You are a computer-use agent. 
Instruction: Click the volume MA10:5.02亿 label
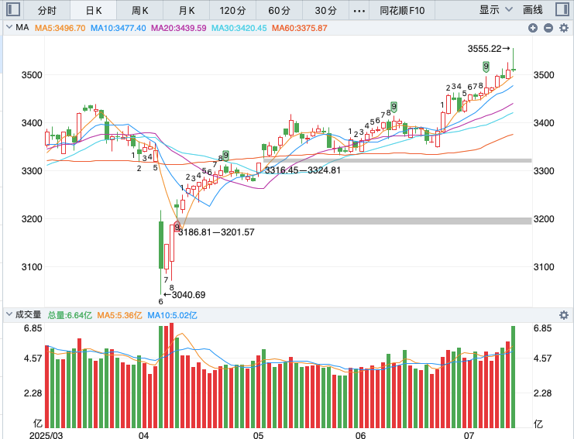[x=173, y=315]
